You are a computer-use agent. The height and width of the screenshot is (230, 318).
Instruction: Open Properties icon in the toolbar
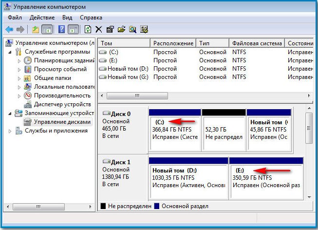tap(110, 29)
